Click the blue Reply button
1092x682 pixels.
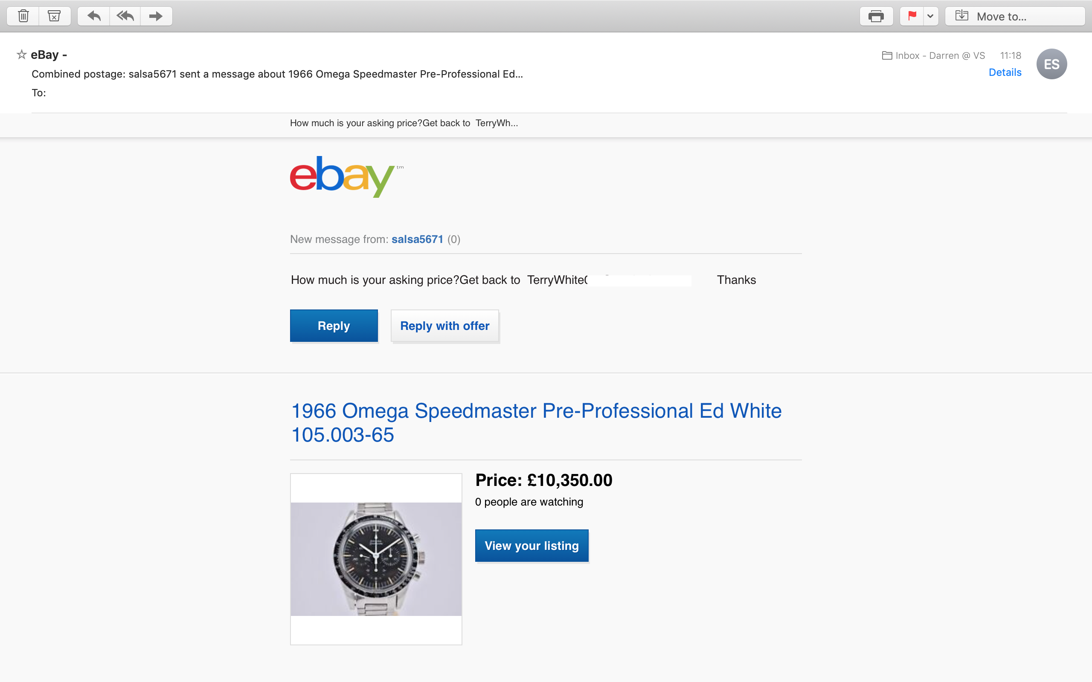(334, 326)
